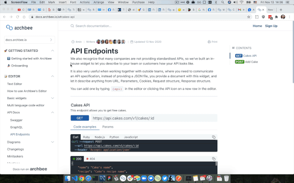Open Visual Studio Code from dock
Viewport: 294px width, 183px height.
coord(75,178)
